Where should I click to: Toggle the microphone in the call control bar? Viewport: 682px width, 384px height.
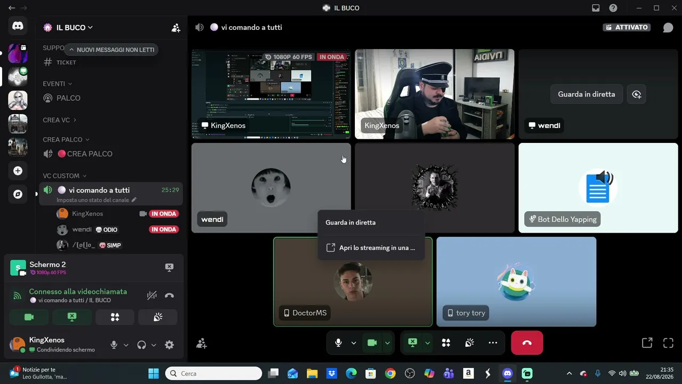pyautogui.click(x=338, y=343)
